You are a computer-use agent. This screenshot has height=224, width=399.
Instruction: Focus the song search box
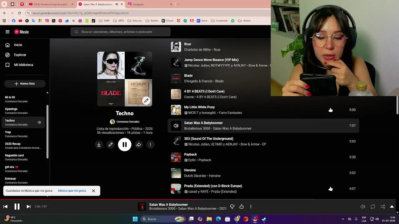pos(120,32)
